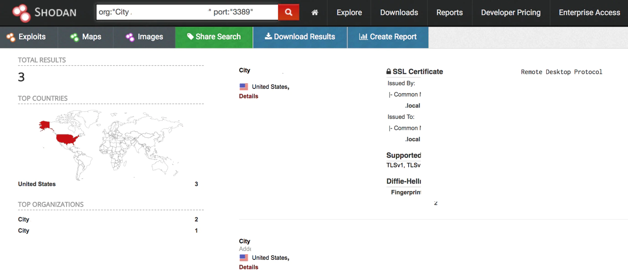This screenshot has width=628, height=274.
Task: Click the Download Results button
Action: click(300, 37)
